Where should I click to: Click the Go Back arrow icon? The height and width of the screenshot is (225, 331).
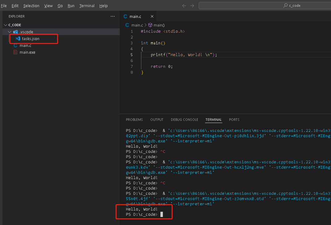coord(184,6)
